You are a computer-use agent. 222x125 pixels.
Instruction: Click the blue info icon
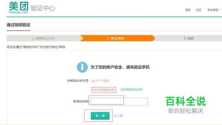pos(82,67)
